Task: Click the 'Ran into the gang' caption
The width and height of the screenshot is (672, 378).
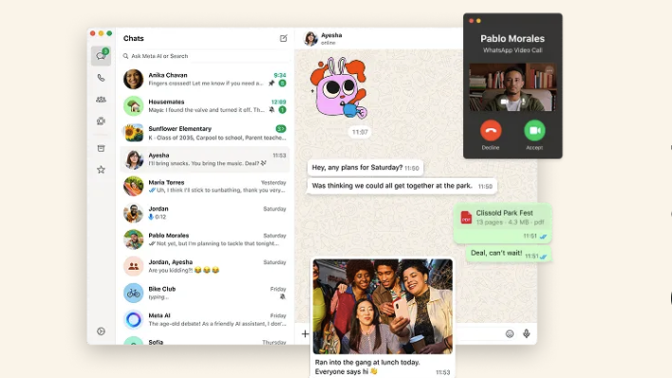Action: pos(367,367)
